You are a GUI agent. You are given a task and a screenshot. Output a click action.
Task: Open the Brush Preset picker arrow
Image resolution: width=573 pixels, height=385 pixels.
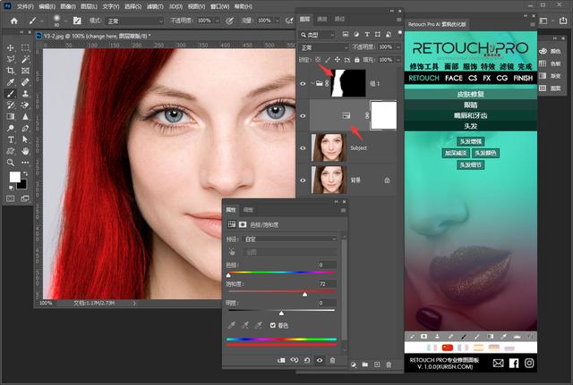65,21
